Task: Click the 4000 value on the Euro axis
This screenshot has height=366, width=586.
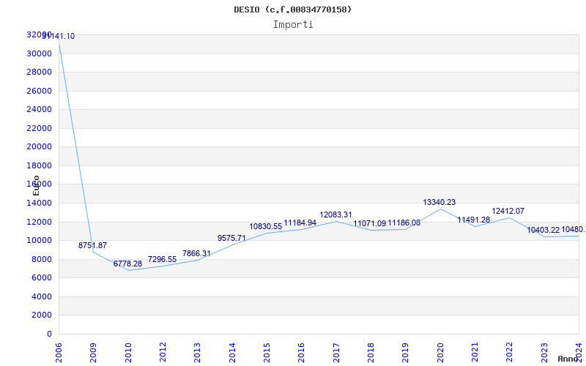Action: tap(42, 296)
